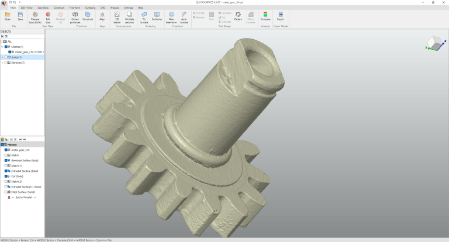Screen dimensions: 449x242
Task: Open the CAD ribbon tab
Action: tap(103, 8)
